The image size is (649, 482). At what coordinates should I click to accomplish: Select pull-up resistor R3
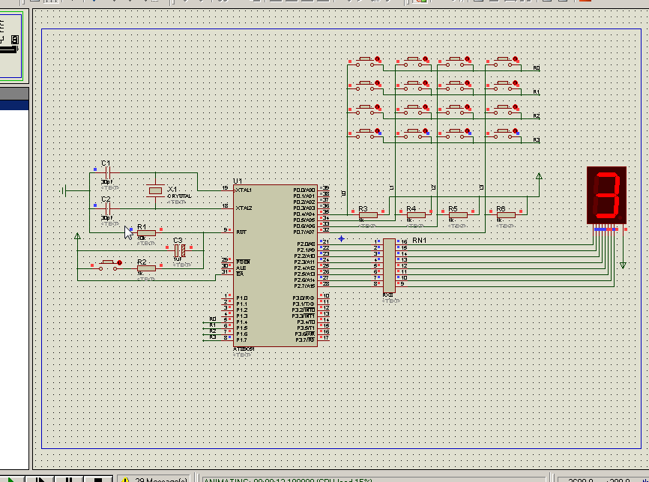click(368, 215)
